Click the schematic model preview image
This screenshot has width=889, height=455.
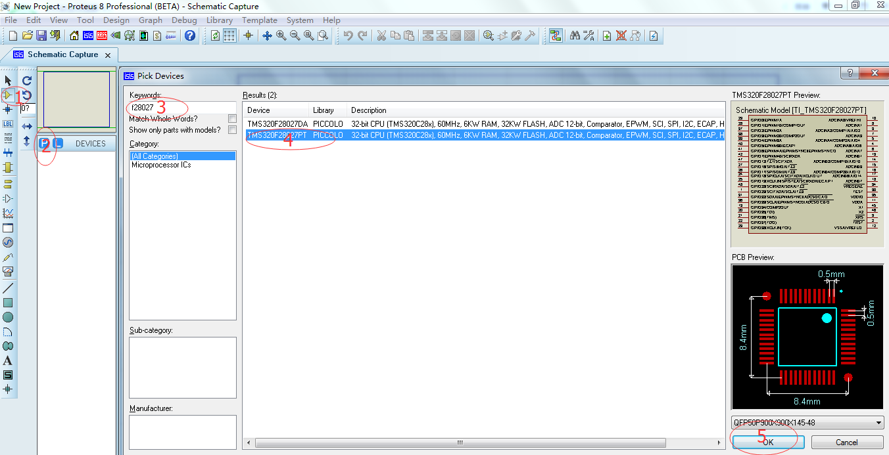(807, 174)
